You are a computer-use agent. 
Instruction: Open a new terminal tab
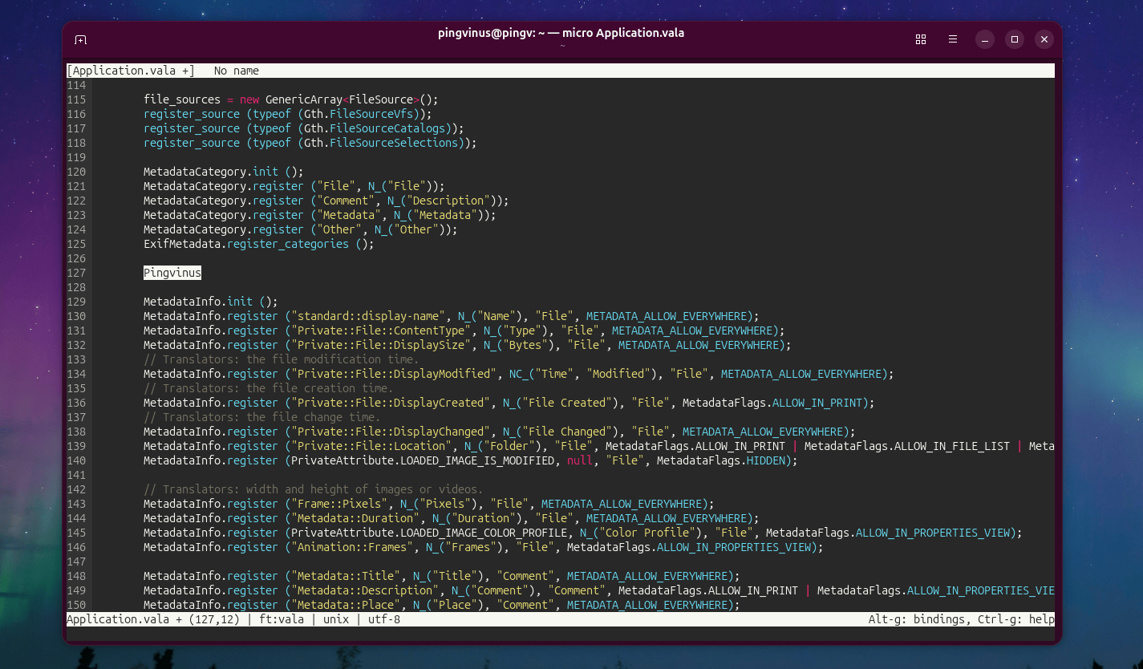[x=80, y=39]
